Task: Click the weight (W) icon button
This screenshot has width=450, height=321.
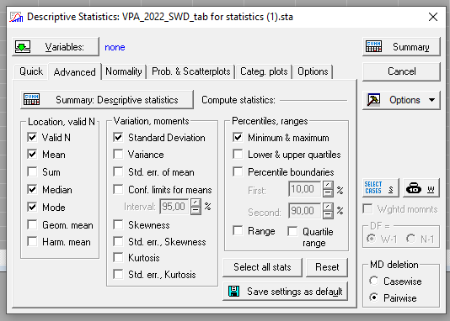Action: (x=421, y=188)
